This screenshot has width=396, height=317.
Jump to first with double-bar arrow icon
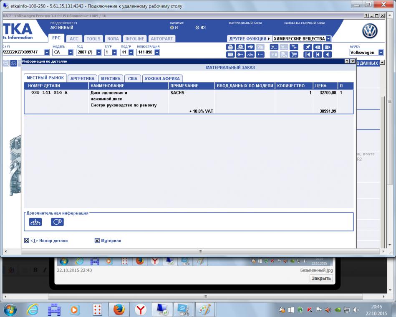pos(308,54)
